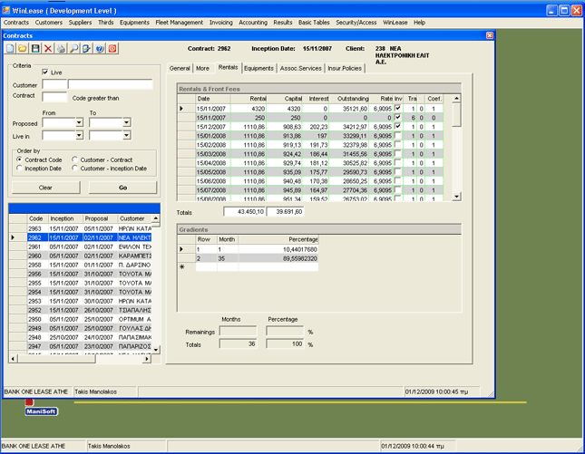Click the contract list scroll-right arrow
Image resolution: width=585 pixels, height=454 pixels.
coord(147,359)
